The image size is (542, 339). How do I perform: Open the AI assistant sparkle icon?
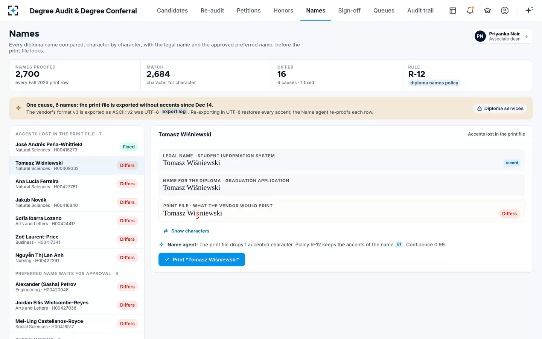point(529,11)
